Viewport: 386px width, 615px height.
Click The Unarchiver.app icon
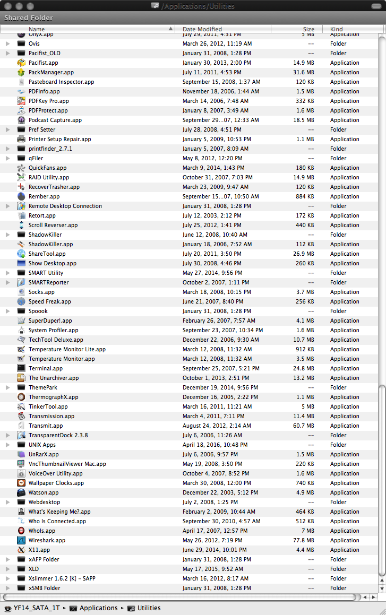(x=21, y=378)
